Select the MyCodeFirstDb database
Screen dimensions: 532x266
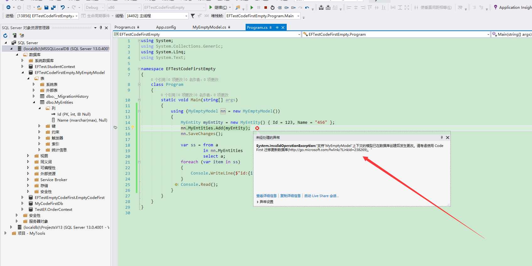tap(49, 204)
